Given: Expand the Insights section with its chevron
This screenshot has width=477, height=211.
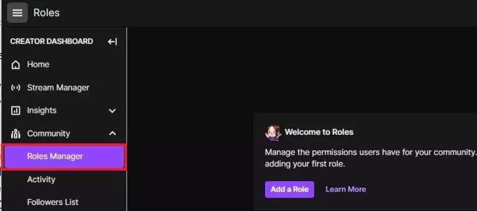Looking at the screenshot, I should pos(112,111).
